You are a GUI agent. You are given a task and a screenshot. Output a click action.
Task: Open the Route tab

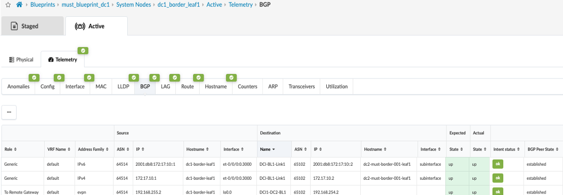[187, 87]
